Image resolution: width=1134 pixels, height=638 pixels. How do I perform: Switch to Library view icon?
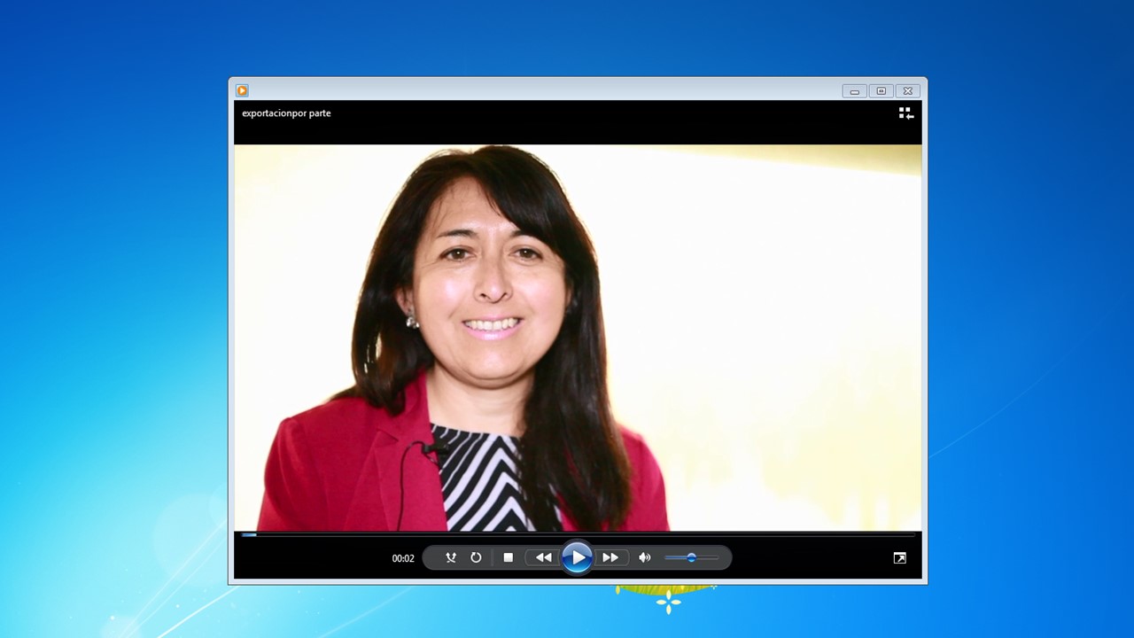point(905,113)
